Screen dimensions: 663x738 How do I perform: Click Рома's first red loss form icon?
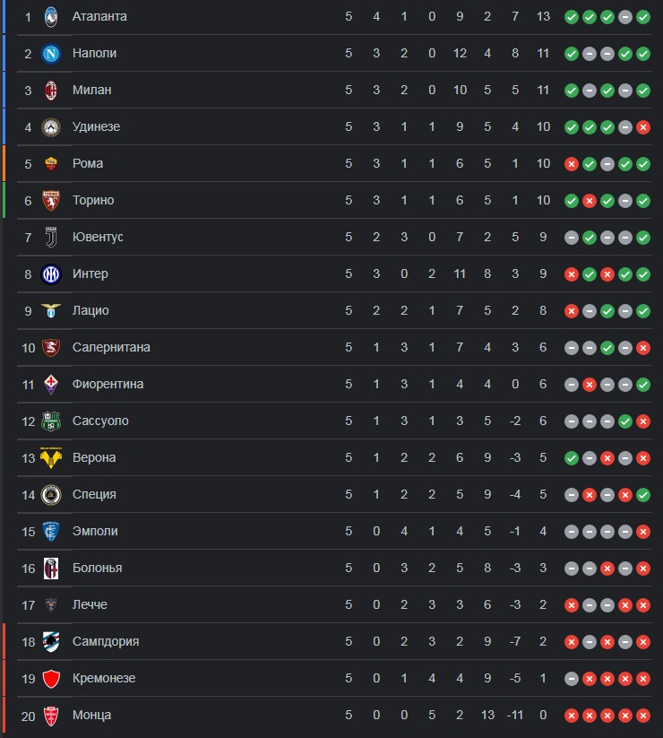572,164
